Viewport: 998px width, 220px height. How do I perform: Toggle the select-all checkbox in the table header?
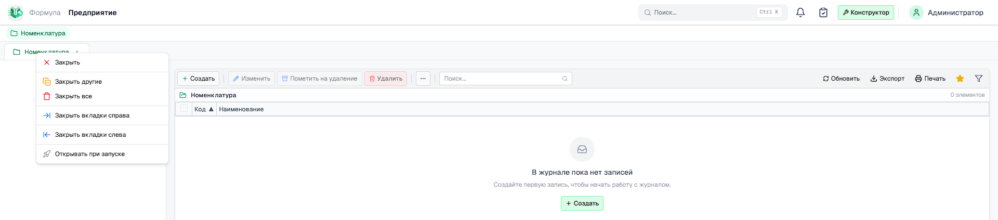click(184, 109)
